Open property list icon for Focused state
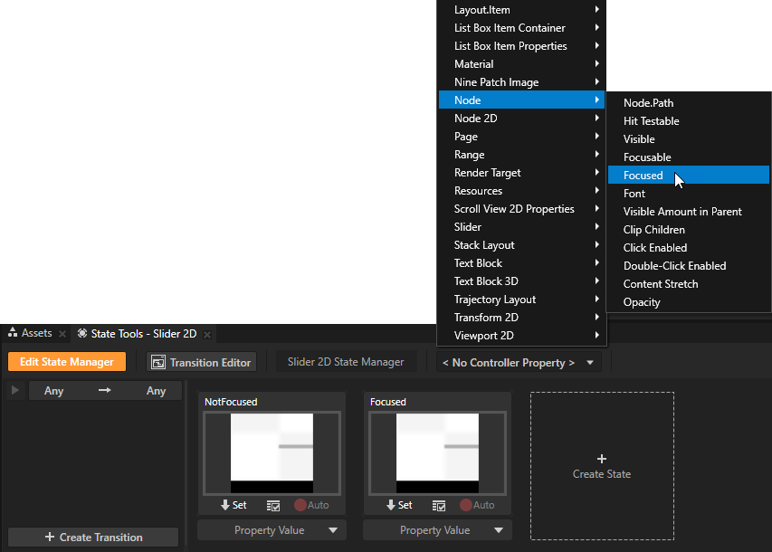This screenshot has height=552, width=772. point(439,506)
